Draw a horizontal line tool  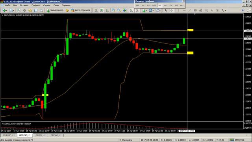(184, 10)
